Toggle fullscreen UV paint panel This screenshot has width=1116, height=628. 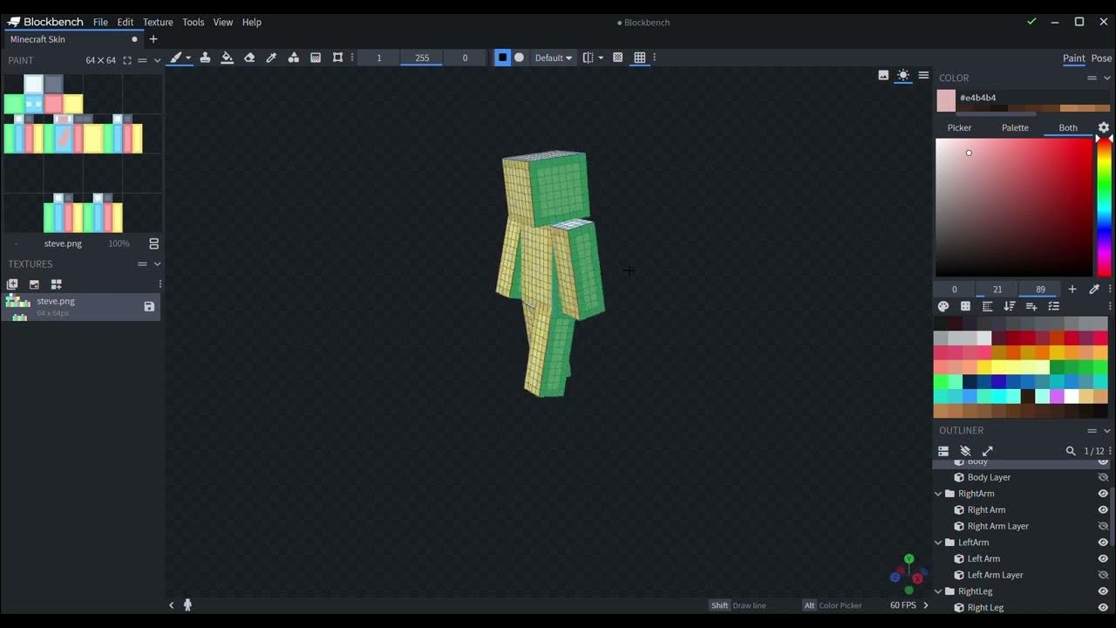[x=127, y=60]
